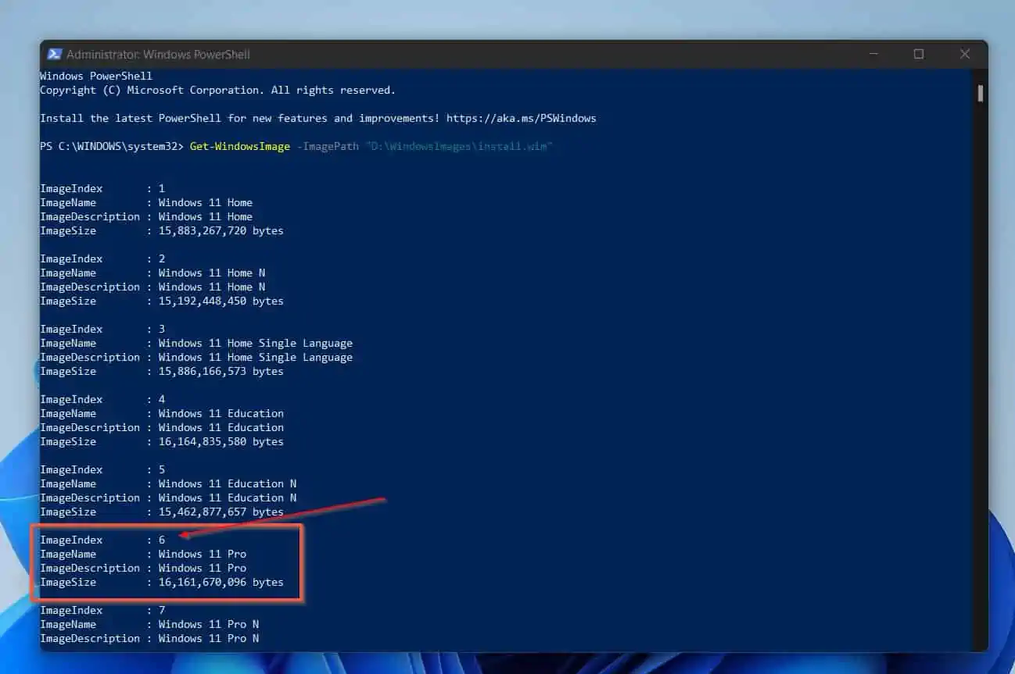Click ImageName 'Windows 11 Pro N' line
Screen dimensions: 1015x674
point(149,625)
